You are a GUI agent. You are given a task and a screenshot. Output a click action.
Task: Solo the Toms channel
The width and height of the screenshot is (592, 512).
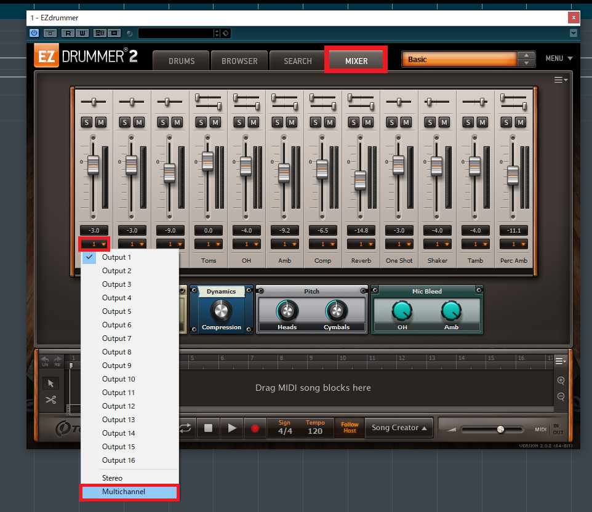pos(201,122)
